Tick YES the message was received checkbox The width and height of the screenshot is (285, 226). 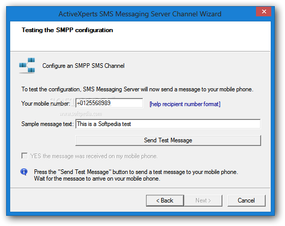pos(24,156)
